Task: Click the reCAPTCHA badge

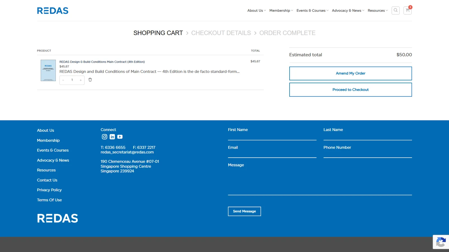Action: 441,242
